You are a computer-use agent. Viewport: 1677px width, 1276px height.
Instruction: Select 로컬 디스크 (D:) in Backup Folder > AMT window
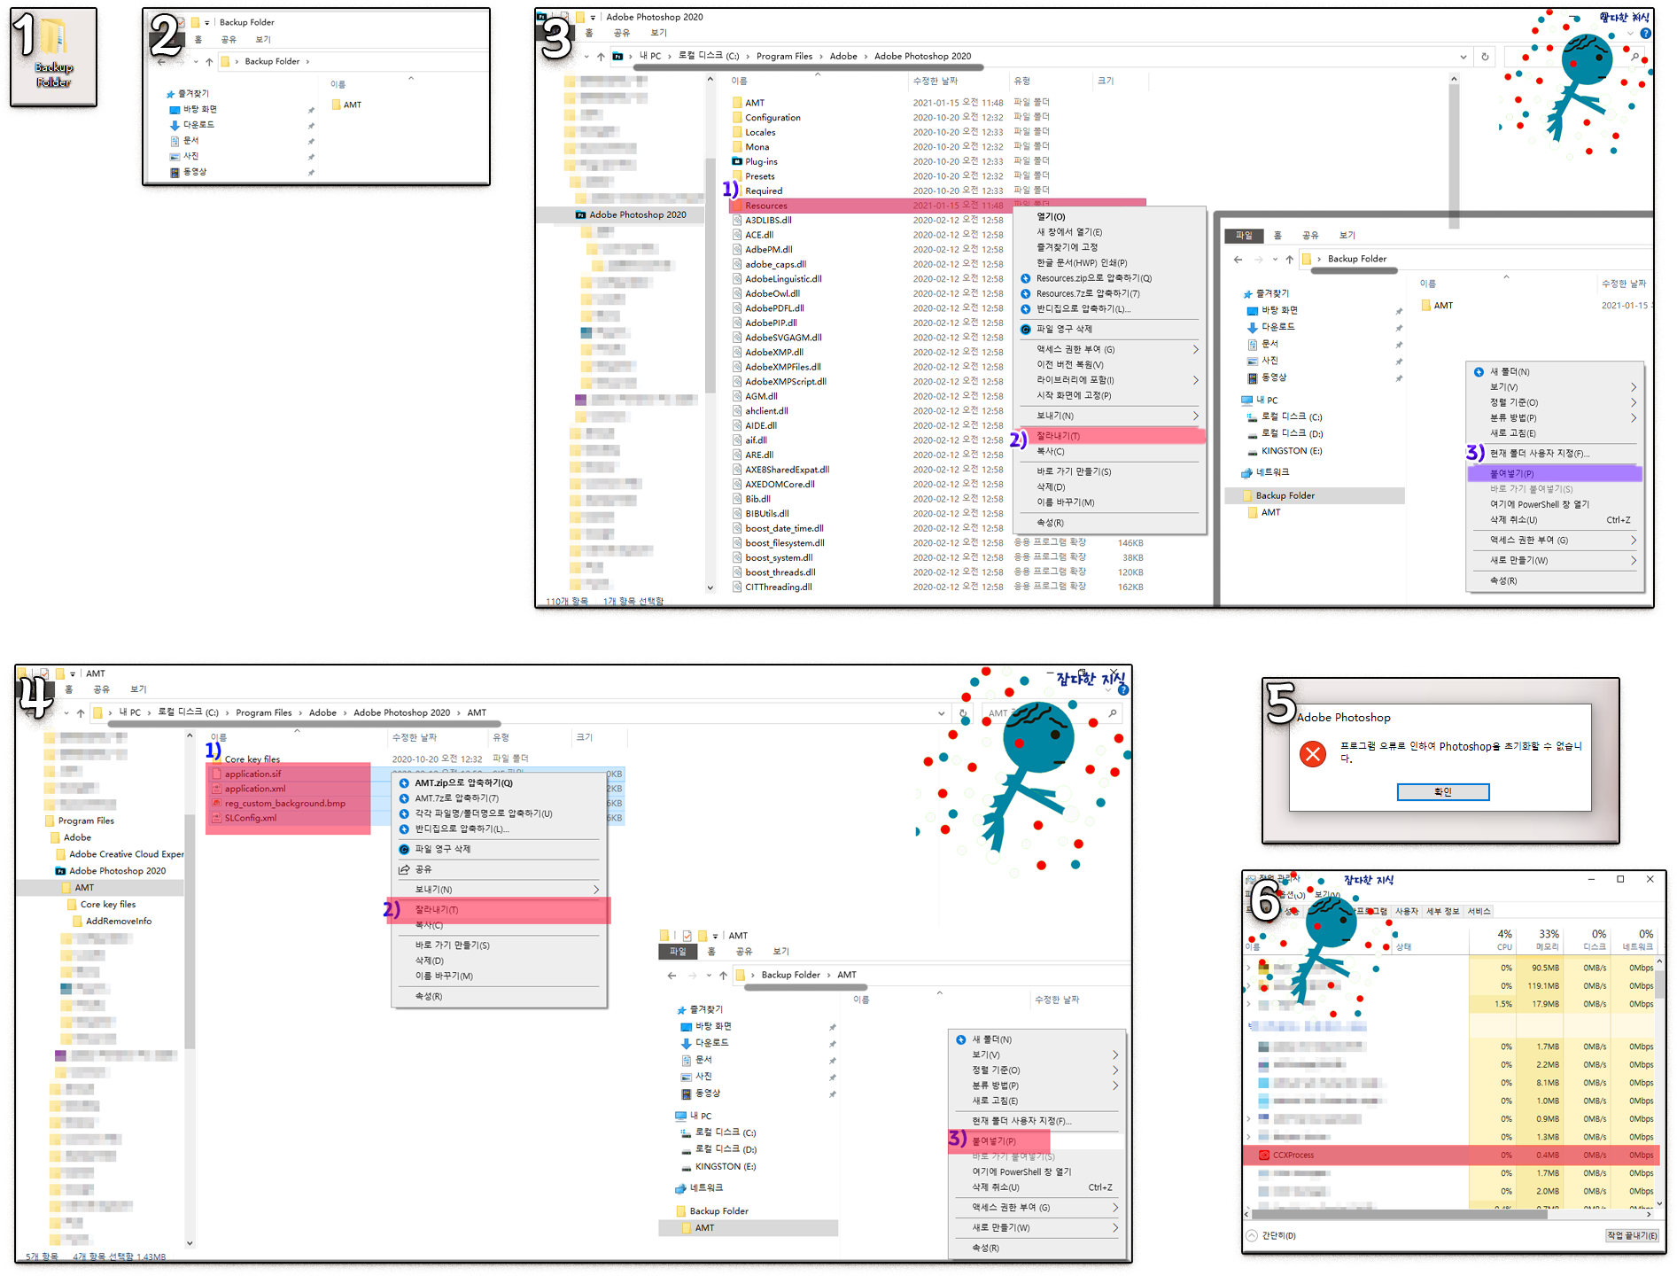click(725, 1150)
